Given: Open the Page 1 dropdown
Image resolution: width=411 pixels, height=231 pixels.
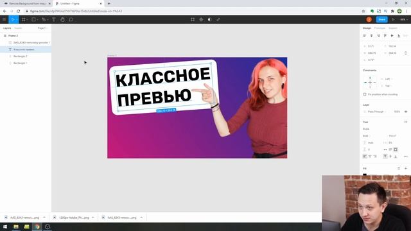Looking at the screenshot, I should (43, 28).
